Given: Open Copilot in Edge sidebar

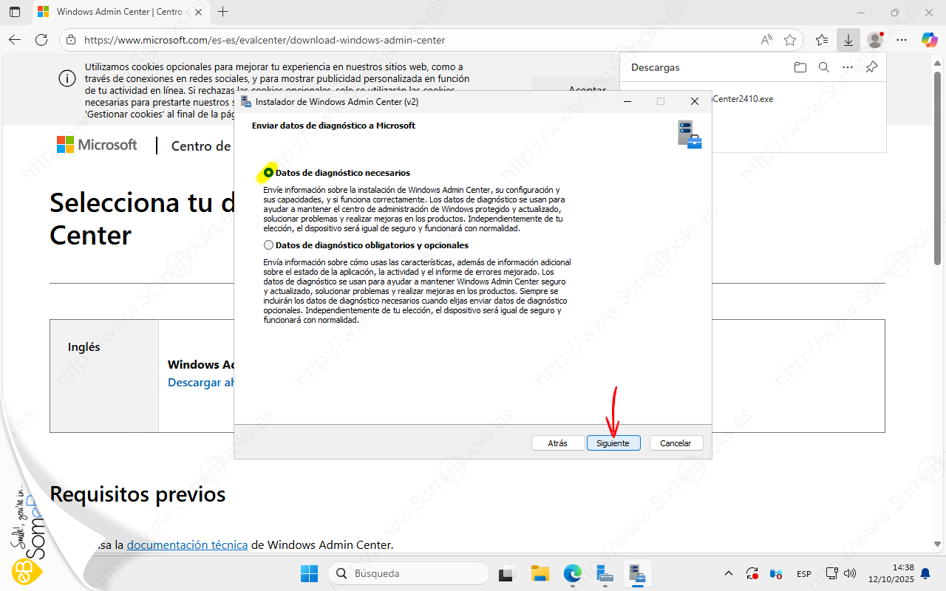Looking at the screenshot, I should (929, 40).
